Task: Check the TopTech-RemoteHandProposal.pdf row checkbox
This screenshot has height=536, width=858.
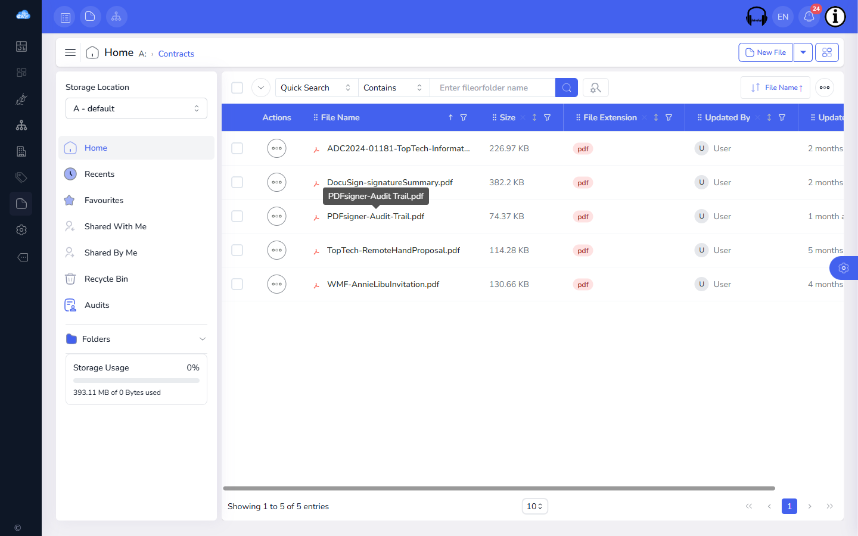Action: click(x=237, y=250)
